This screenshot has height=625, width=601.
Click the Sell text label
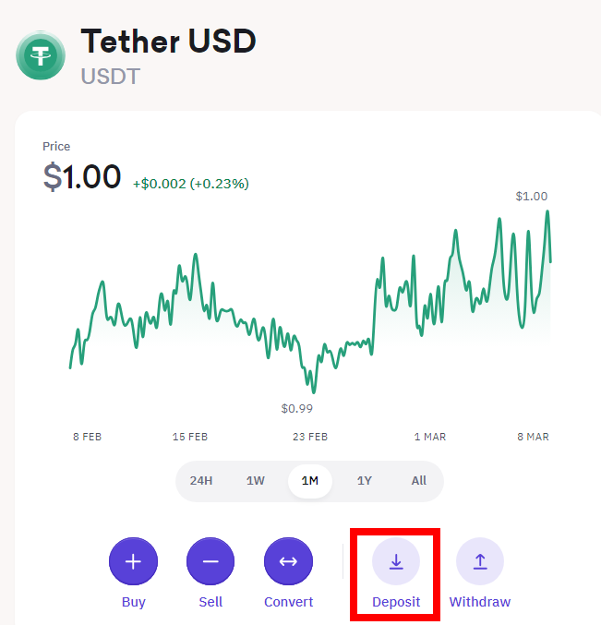coord(210,602)
